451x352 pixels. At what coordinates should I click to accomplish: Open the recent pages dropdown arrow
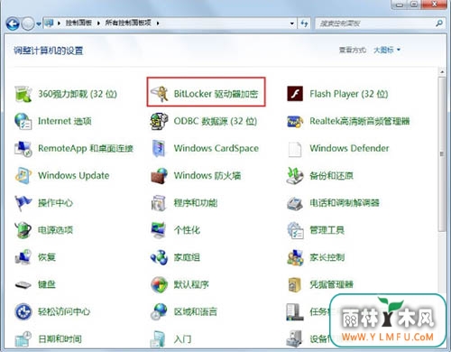click(39, 24)
